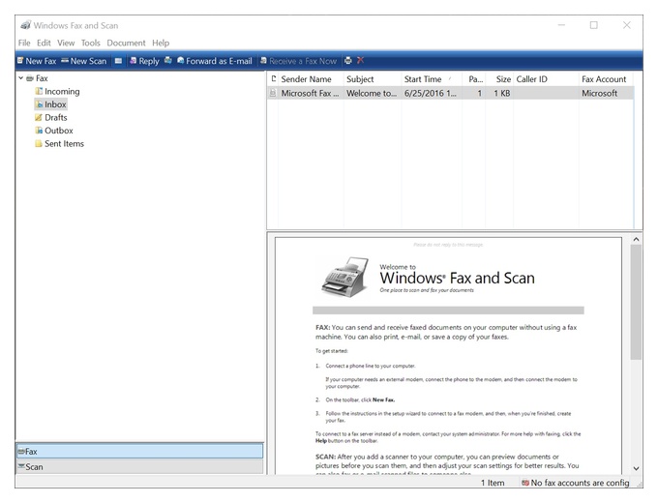Screen dimensions: 658x503
Task: Sort by Fax Account column header
Action: [606, 79]
